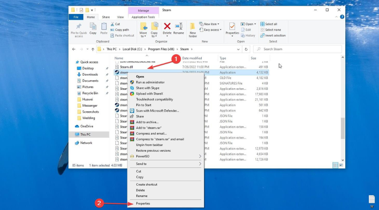Click the Name column header

click(x=119, y=58)
